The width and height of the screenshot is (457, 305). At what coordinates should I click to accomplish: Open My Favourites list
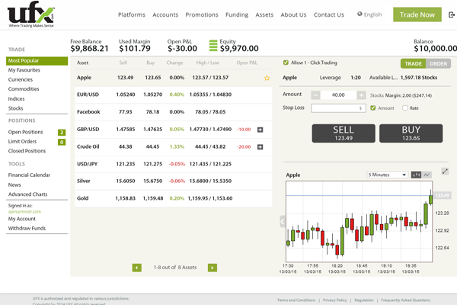(x=24, y=70)
